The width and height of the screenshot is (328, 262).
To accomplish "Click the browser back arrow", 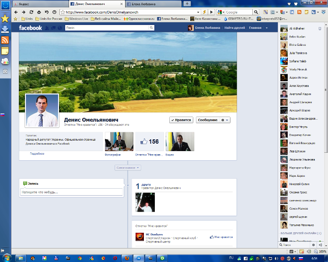I will pyautogui.click(x=16, y=12).
